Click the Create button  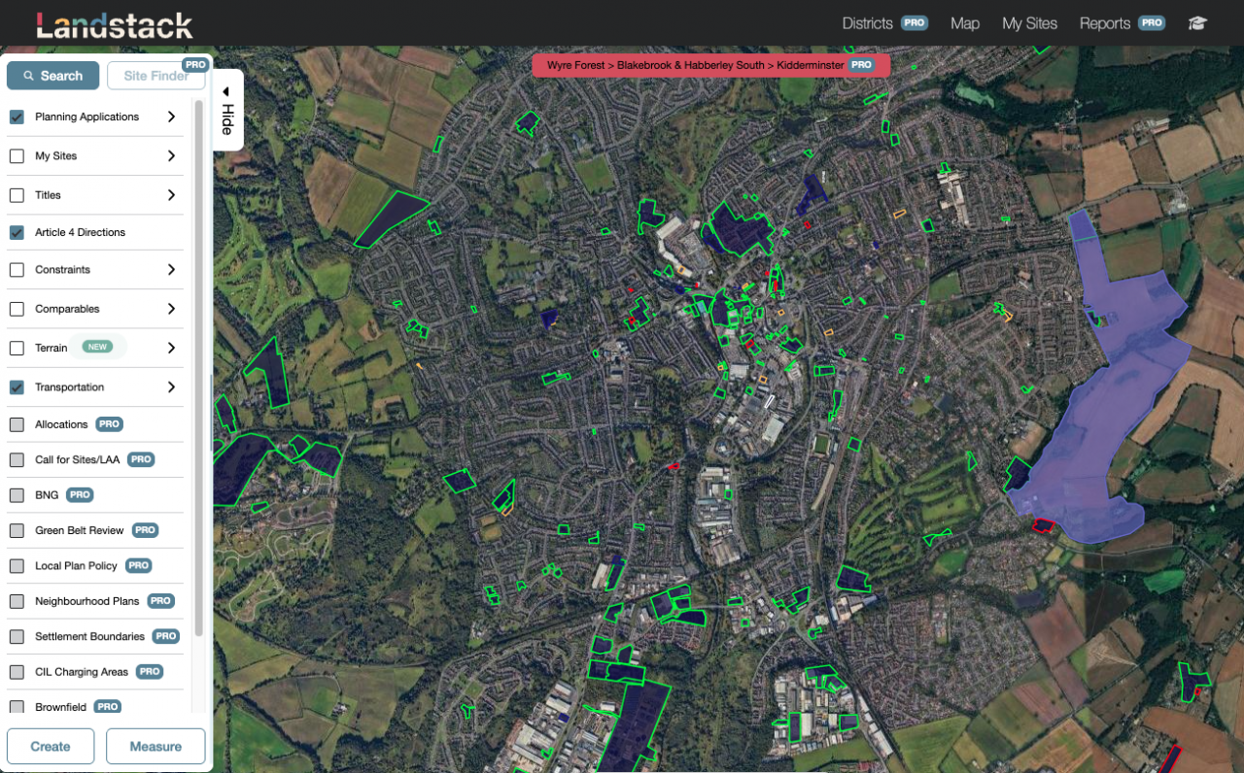pos(50,746)
